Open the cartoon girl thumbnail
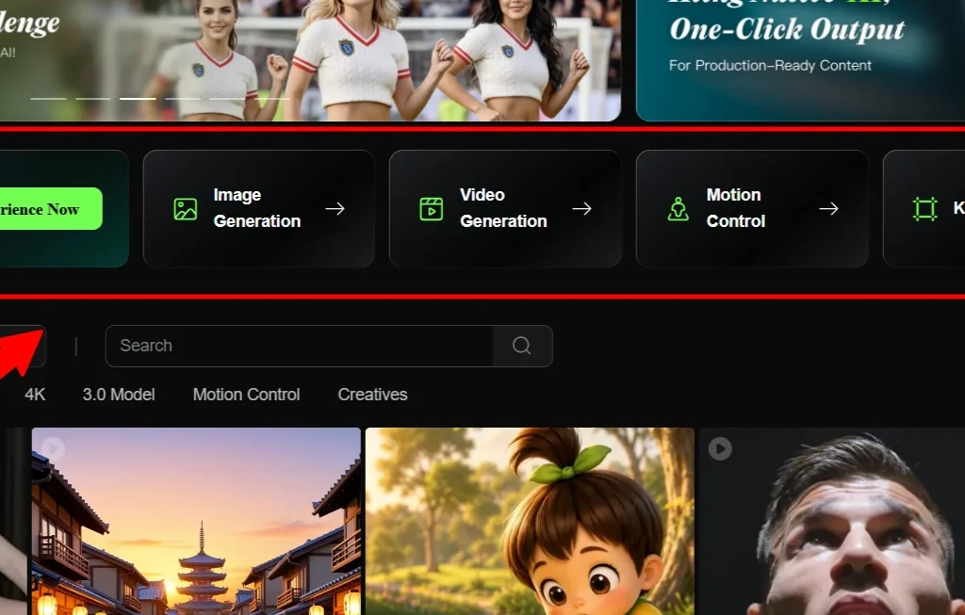 pyautogui.click(x=530, y=522)
